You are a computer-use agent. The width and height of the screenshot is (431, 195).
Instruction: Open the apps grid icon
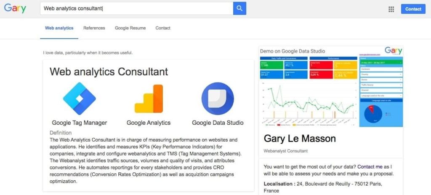(x=391, y=9)
